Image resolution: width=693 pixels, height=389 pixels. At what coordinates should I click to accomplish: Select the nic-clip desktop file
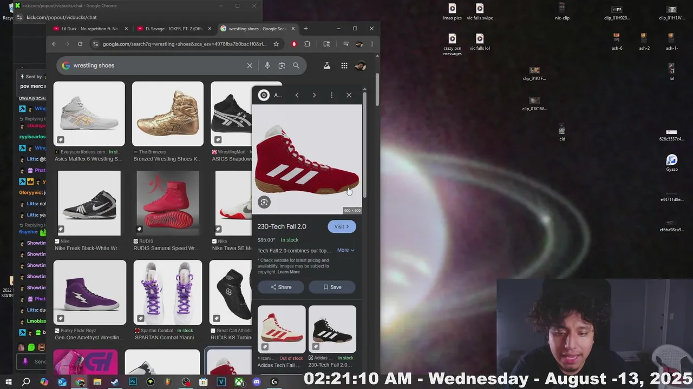pos(562,11)
